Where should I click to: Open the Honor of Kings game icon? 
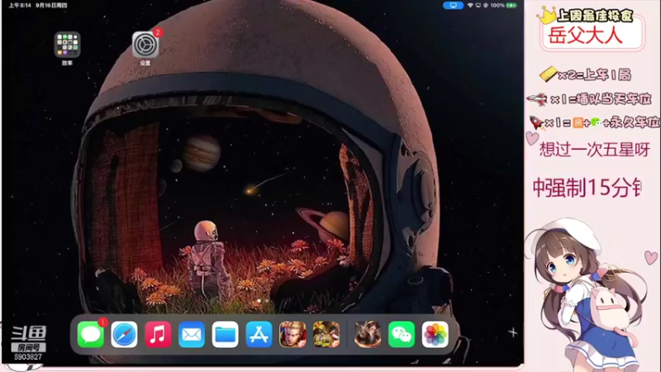click(292, 335)
